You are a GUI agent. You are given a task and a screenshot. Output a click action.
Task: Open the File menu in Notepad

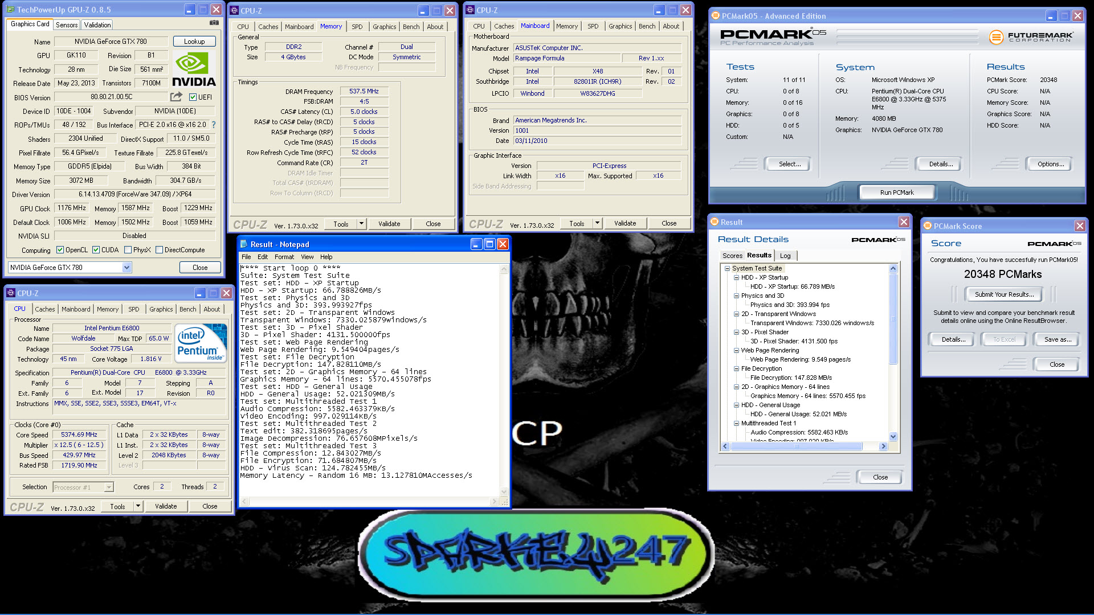246,257
